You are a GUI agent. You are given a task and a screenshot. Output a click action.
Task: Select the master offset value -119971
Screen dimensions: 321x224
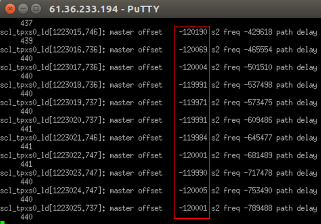pyautogui.click(x=193, y=103)
